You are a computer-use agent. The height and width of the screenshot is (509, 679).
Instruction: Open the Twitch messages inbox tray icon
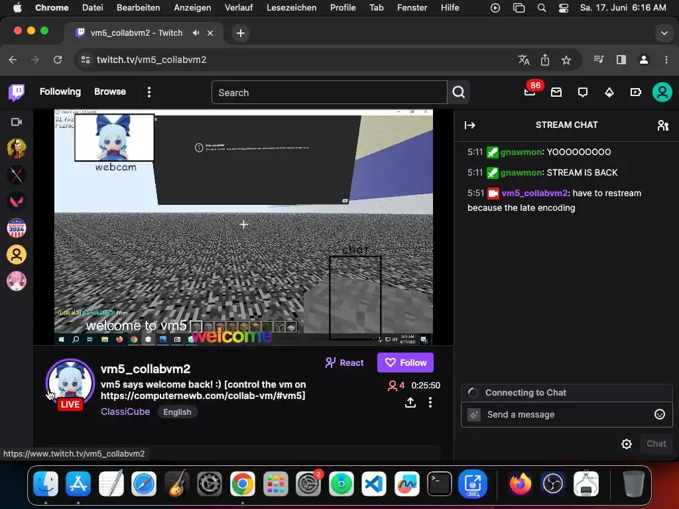click(x=556, y=92)
